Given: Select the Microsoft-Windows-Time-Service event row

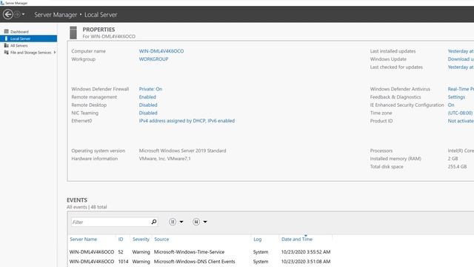Looking at the screenshot, I should point(200,252).
